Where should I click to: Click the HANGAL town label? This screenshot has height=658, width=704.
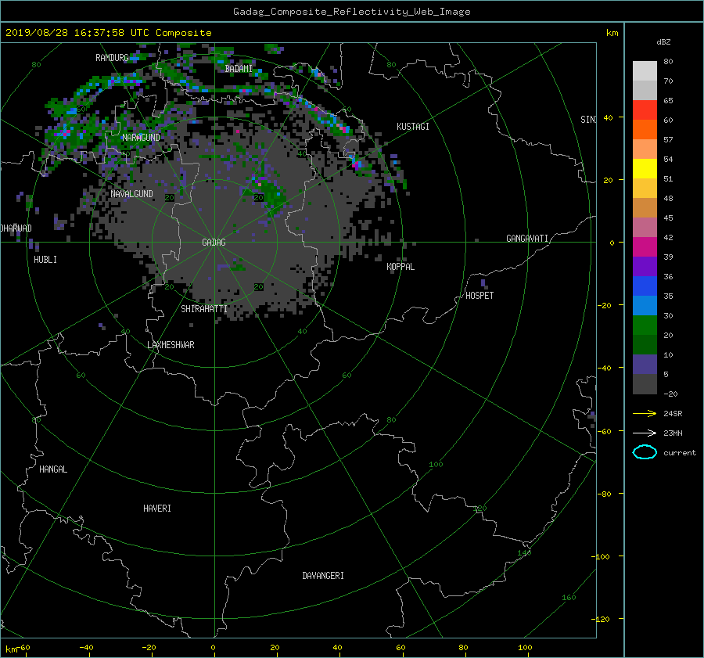click(x=53, y=469)
